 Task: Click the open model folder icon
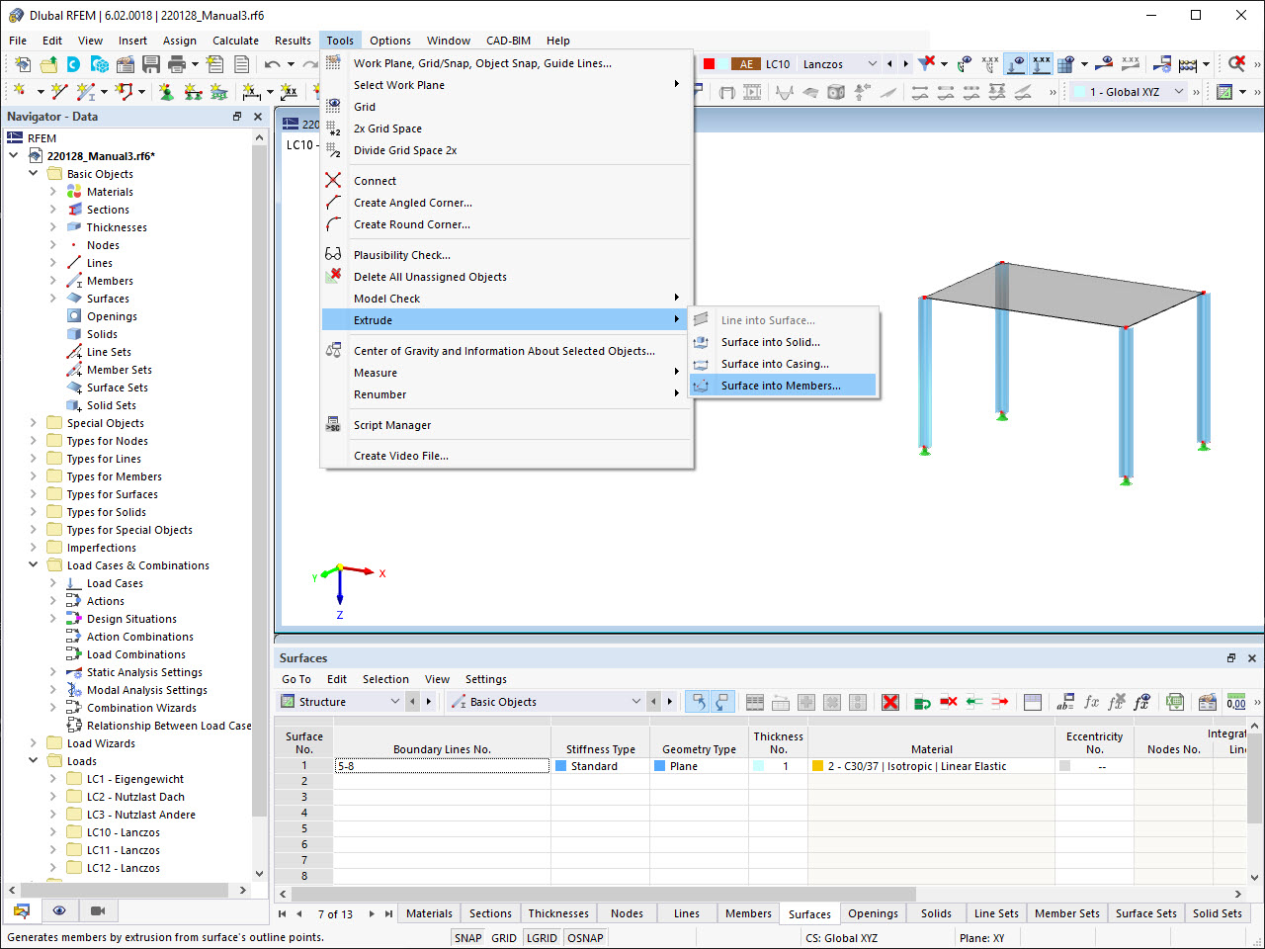pos(47,64)
